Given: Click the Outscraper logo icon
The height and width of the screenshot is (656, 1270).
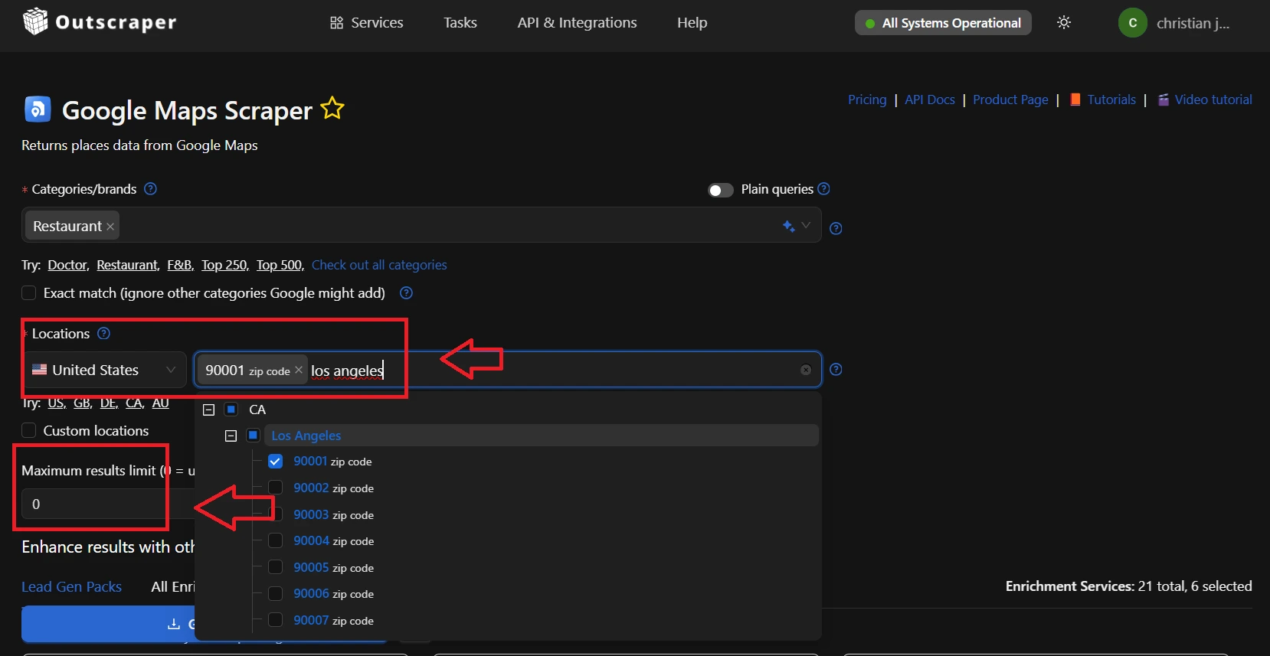Looking at the screenshot, I should tap(35, 22).
